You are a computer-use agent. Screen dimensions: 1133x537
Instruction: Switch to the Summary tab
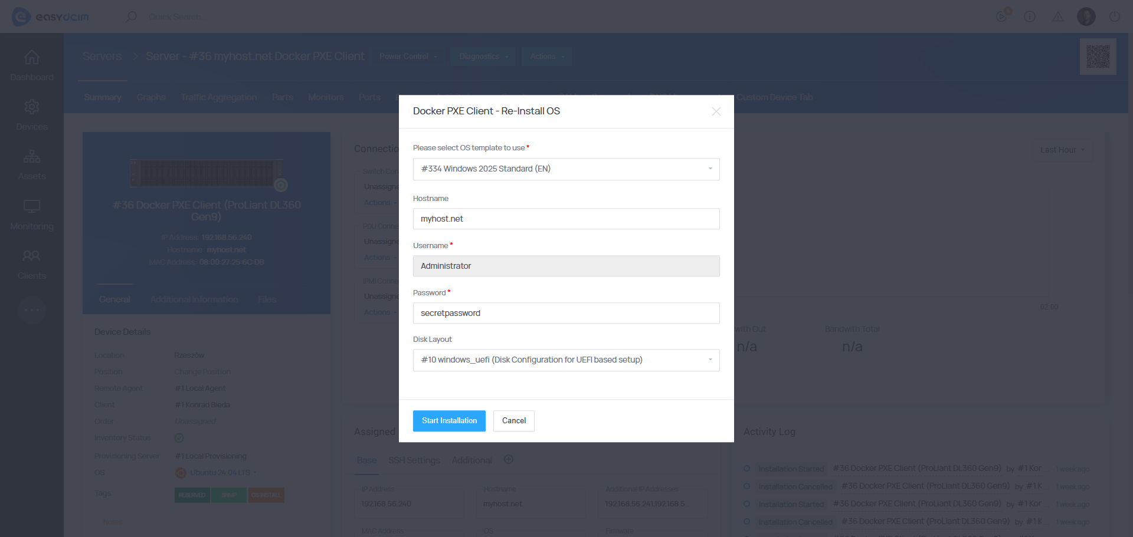click(x=103, y=97)
